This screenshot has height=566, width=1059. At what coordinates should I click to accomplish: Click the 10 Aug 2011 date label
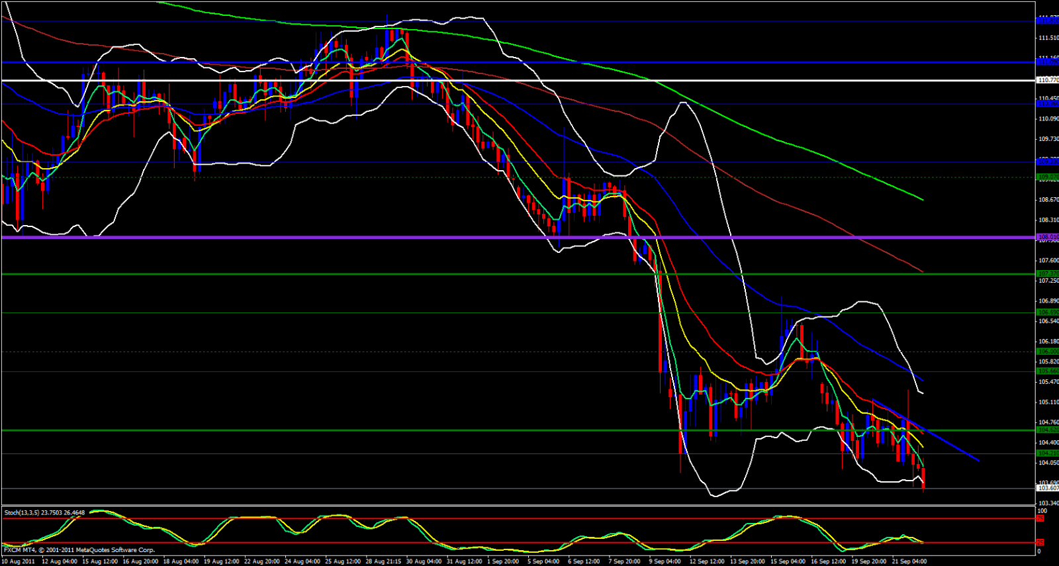pos(19,561)
